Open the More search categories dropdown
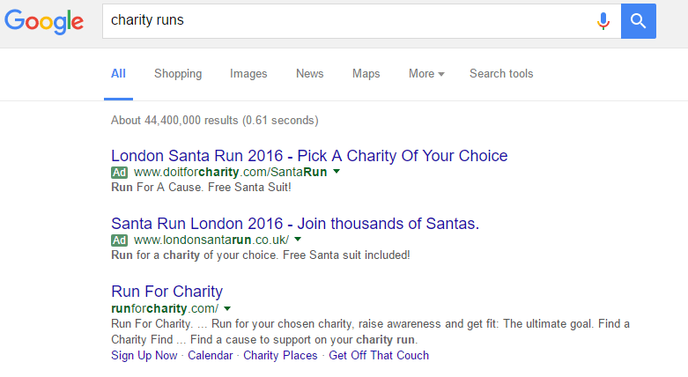 pos(426,74)
